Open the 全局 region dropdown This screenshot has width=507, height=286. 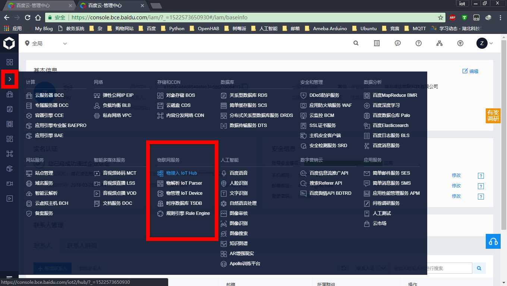point(46,44)
